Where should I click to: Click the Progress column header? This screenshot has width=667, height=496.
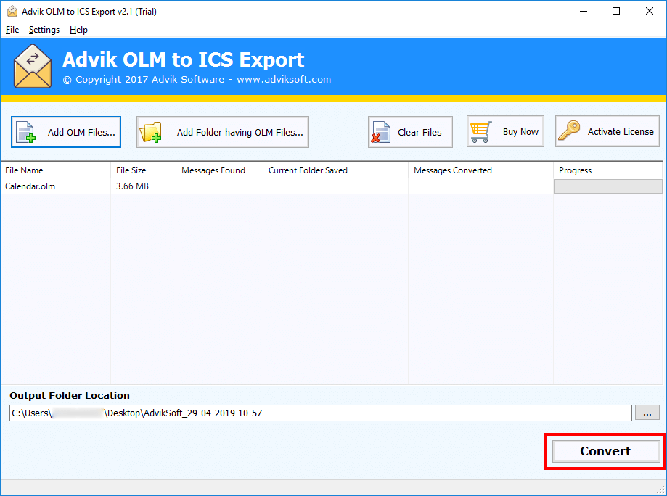pos(608,170)
